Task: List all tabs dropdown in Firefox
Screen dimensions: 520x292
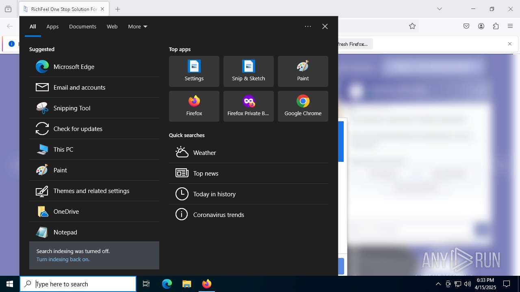Action: [x=439, y=9]
